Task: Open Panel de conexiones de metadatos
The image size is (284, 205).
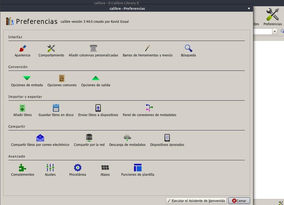Action: click(149, 110)
